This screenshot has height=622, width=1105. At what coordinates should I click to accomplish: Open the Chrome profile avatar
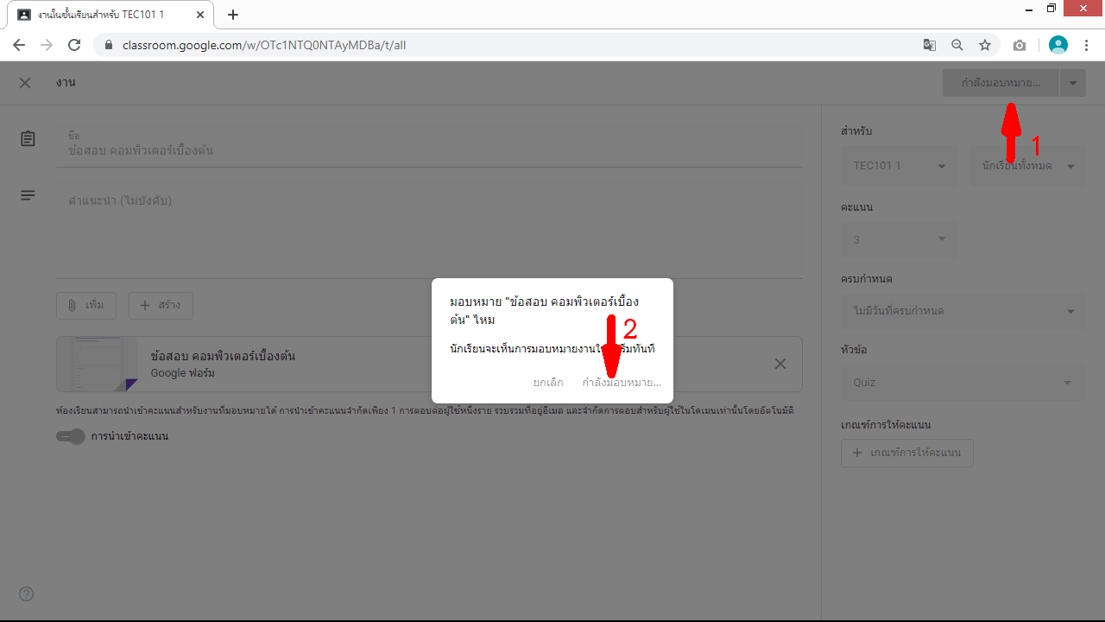click(x=1058, y=45)
